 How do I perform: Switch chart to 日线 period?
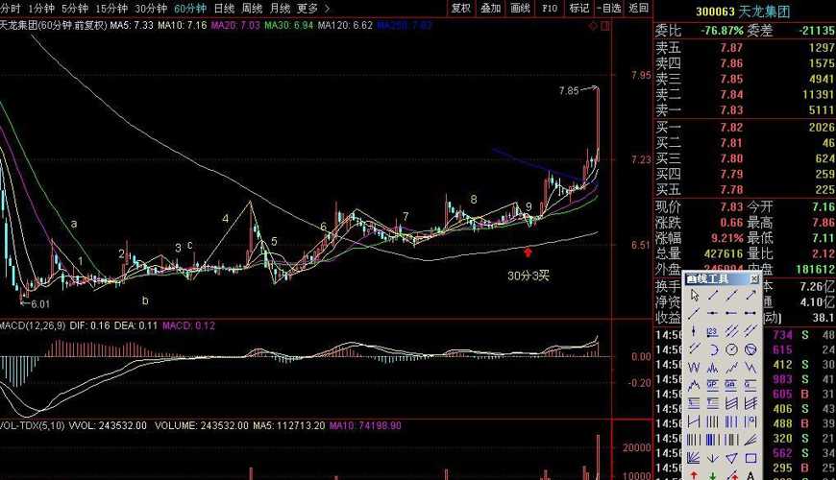coord(223,8)
